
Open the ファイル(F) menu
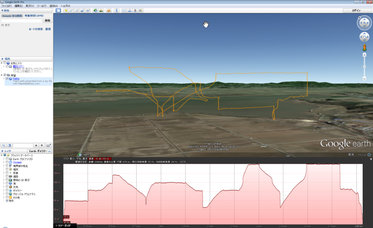7,6
